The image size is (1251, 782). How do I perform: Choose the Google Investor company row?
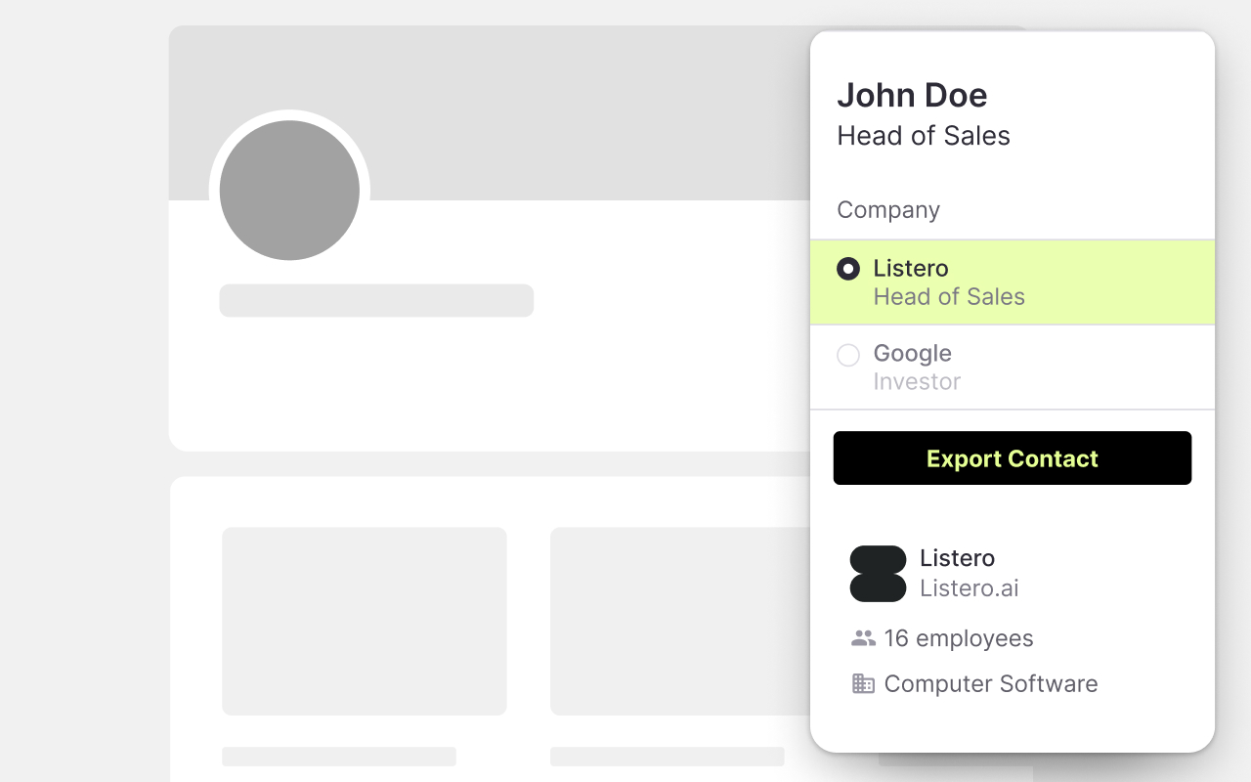(1012, 368)
